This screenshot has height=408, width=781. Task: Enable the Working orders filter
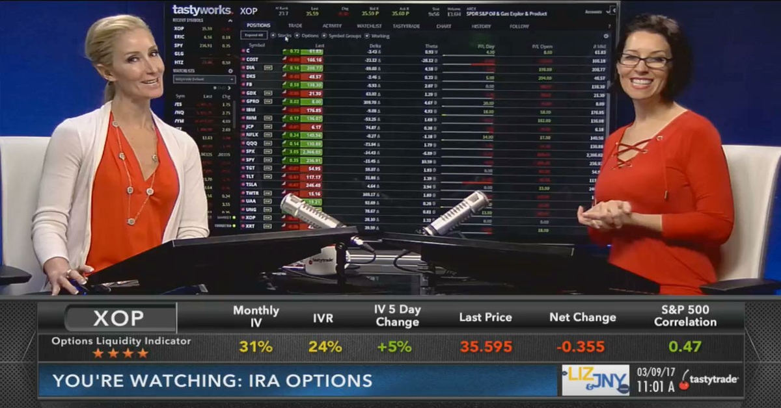pyautogui.click(x=366, y=35)
